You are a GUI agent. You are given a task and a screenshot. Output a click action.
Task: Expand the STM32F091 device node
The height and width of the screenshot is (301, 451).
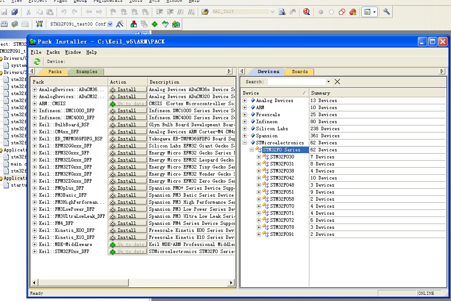tap(259, 234)
